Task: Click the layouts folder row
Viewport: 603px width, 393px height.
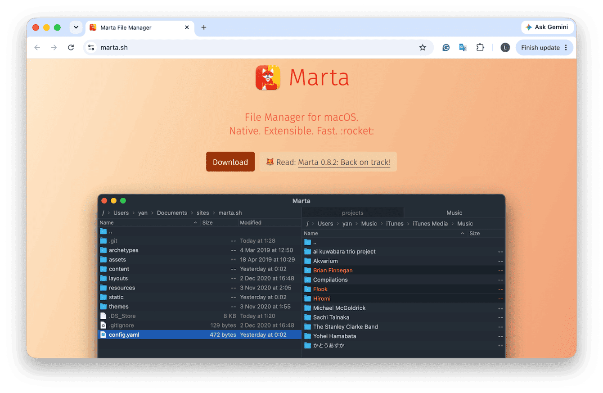Action: point(199,278)
